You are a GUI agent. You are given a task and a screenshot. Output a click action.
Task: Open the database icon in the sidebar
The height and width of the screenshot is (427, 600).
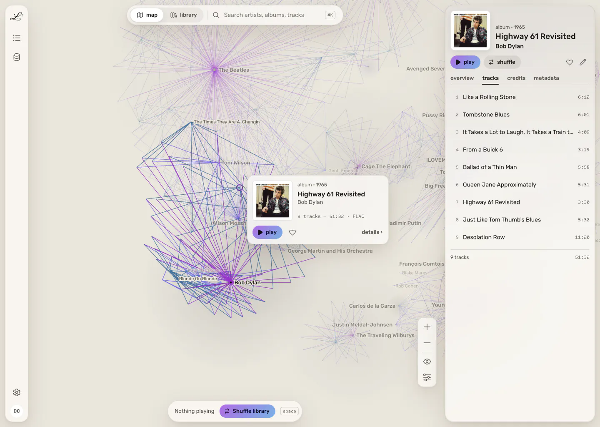(x=17, y=57)
